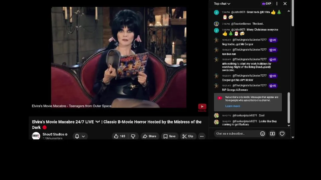The height and width of the screenshot is (180, 321).
Task: Open the Shout! Studios channel avatar
Action: coord(36,136)
